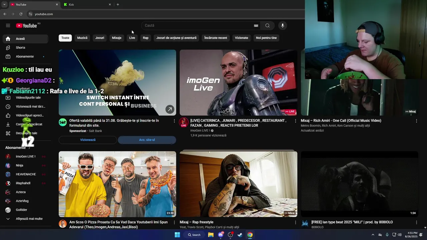Open Abonamente in the sidebar

pos(25,57)
